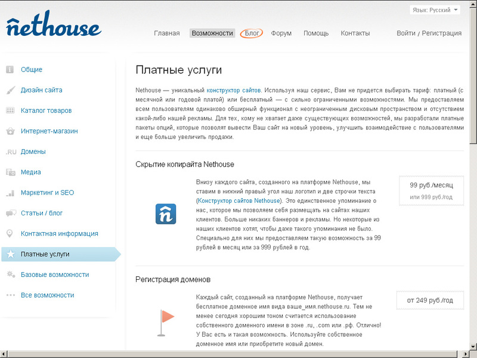Click the orange flag icon for Регистрация доменов
This screenshot has width=477, height=358.
tap(165, 320)
